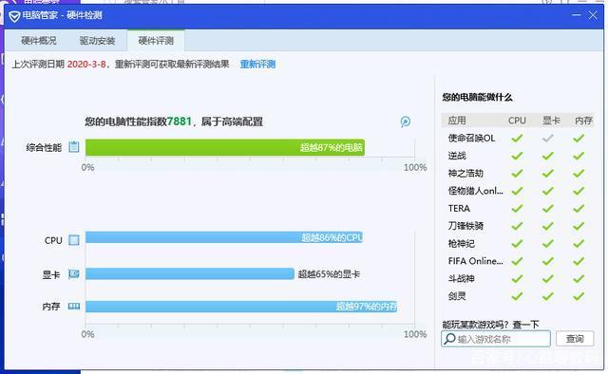The image size is (608, 374).
Task: Click the CPU checkmark for 刀锋铁骑
Action: (x=517, y=226)
